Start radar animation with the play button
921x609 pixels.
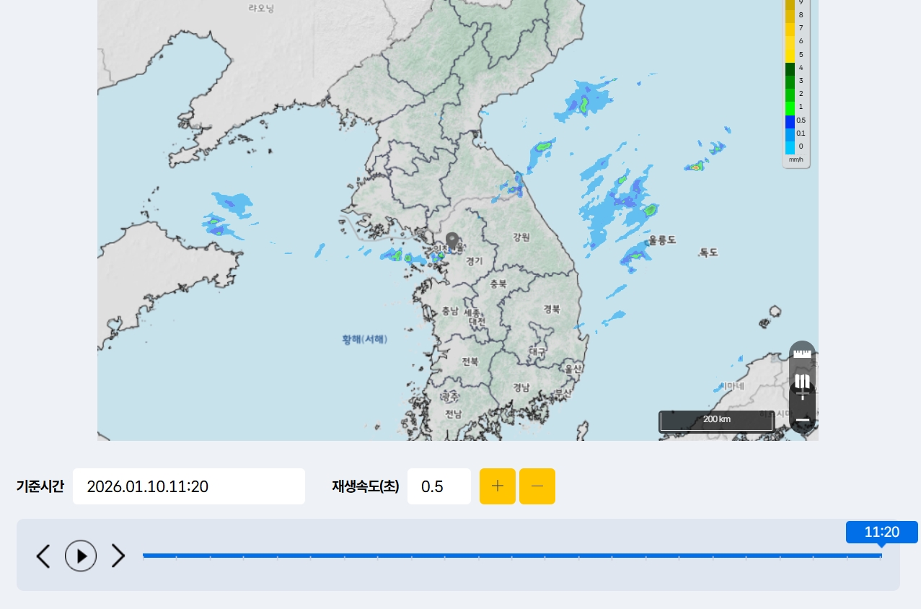pyautogui.click(x=81, y=556)
